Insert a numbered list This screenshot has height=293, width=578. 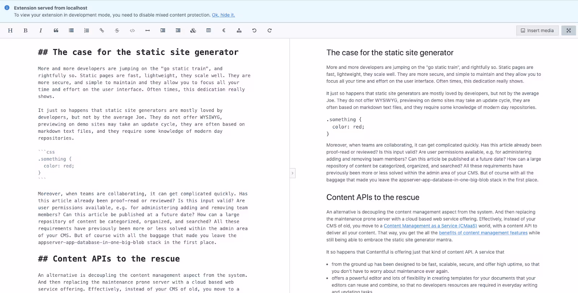pyautogui.click(x=87, y=31)
